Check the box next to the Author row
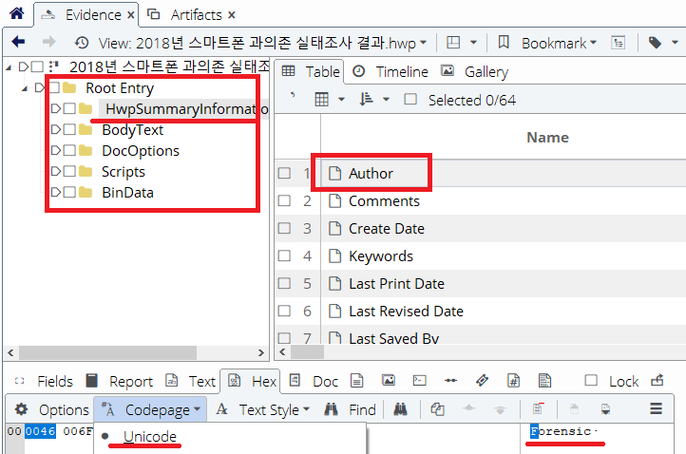The height and width of the screenshot is (454, 686). [x=284, y=174]
